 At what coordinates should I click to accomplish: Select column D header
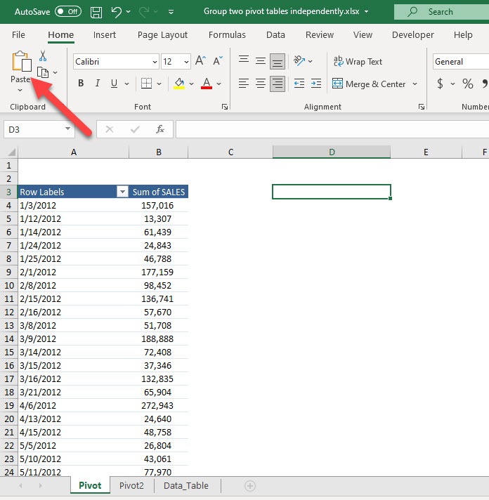point(332,152)
